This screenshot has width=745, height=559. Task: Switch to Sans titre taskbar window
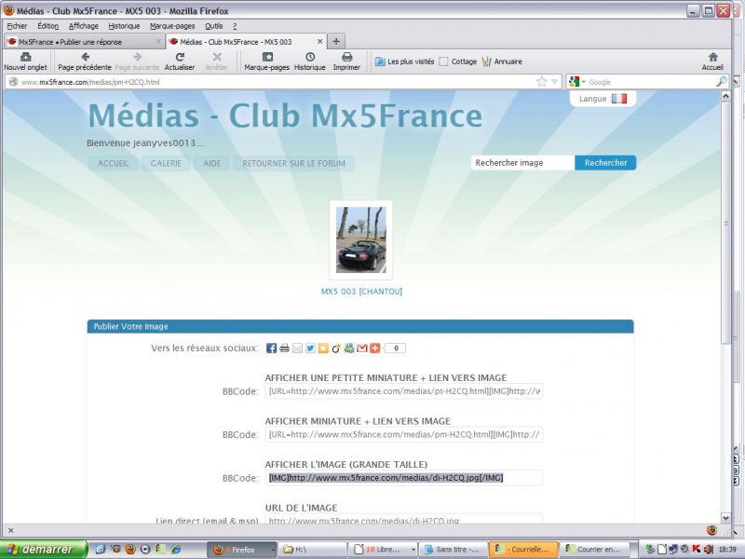pos(454,550)
